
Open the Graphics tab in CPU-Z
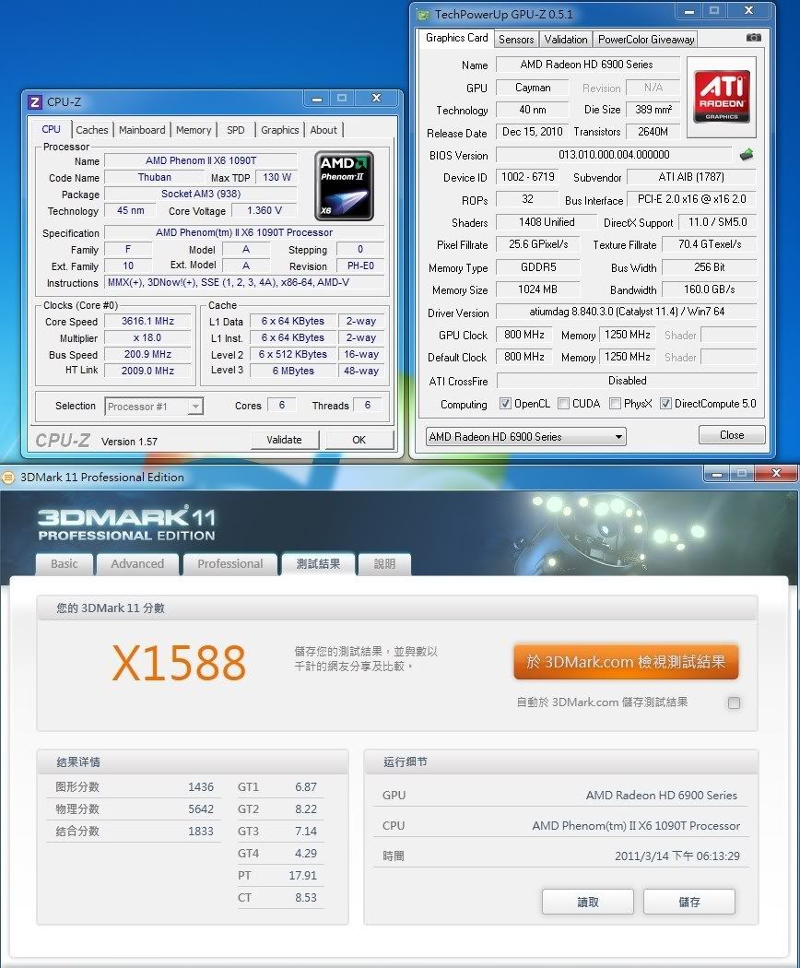tap(279, 130)
